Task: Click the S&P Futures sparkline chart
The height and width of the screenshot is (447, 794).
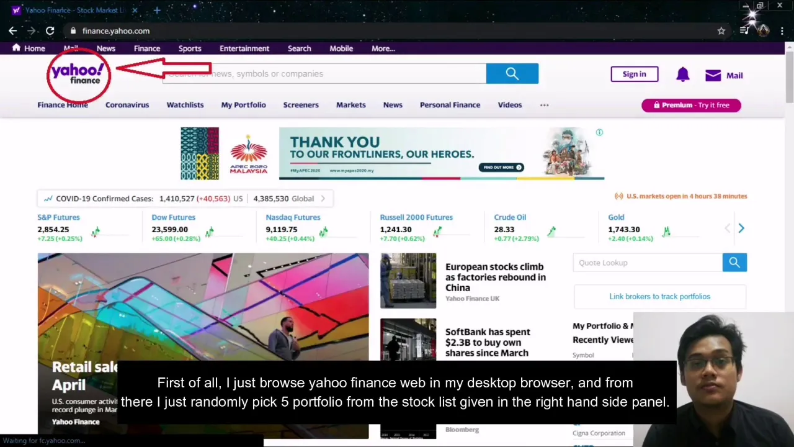Action: tap(112, 232)
